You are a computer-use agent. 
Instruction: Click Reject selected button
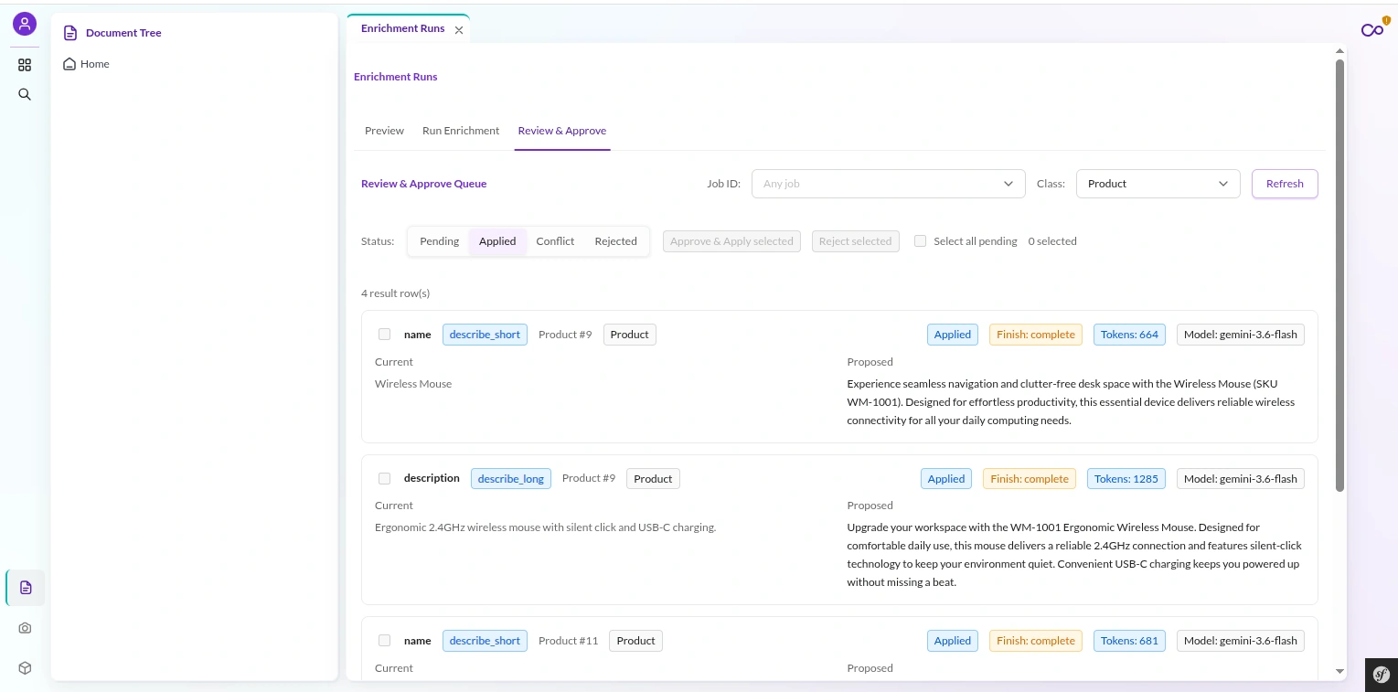[855, 241]
